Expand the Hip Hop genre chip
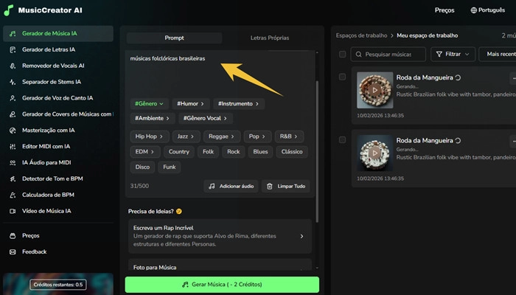Image resolution: width=516 pixels, height=295 pixels. tap(150, 136)
